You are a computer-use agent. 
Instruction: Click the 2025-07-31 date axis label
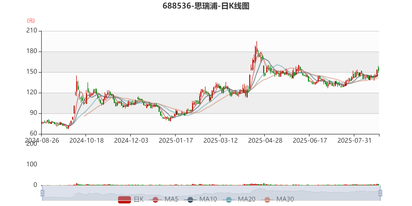coord(355,141)
